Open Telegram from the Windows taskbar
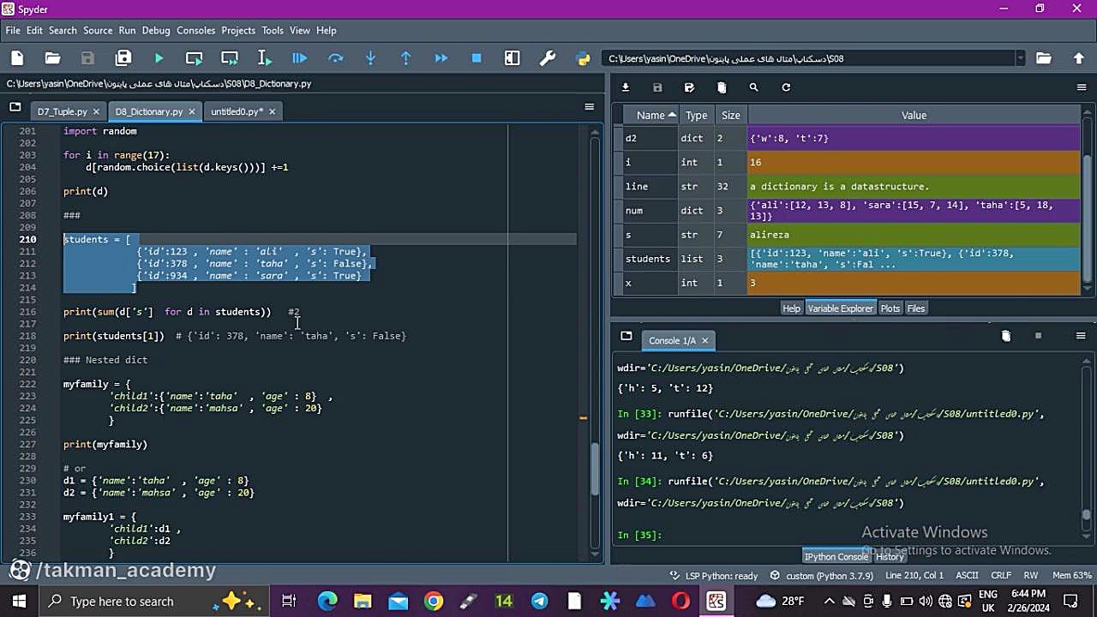This screenshot has height=617, width=1097. point(539,601)
